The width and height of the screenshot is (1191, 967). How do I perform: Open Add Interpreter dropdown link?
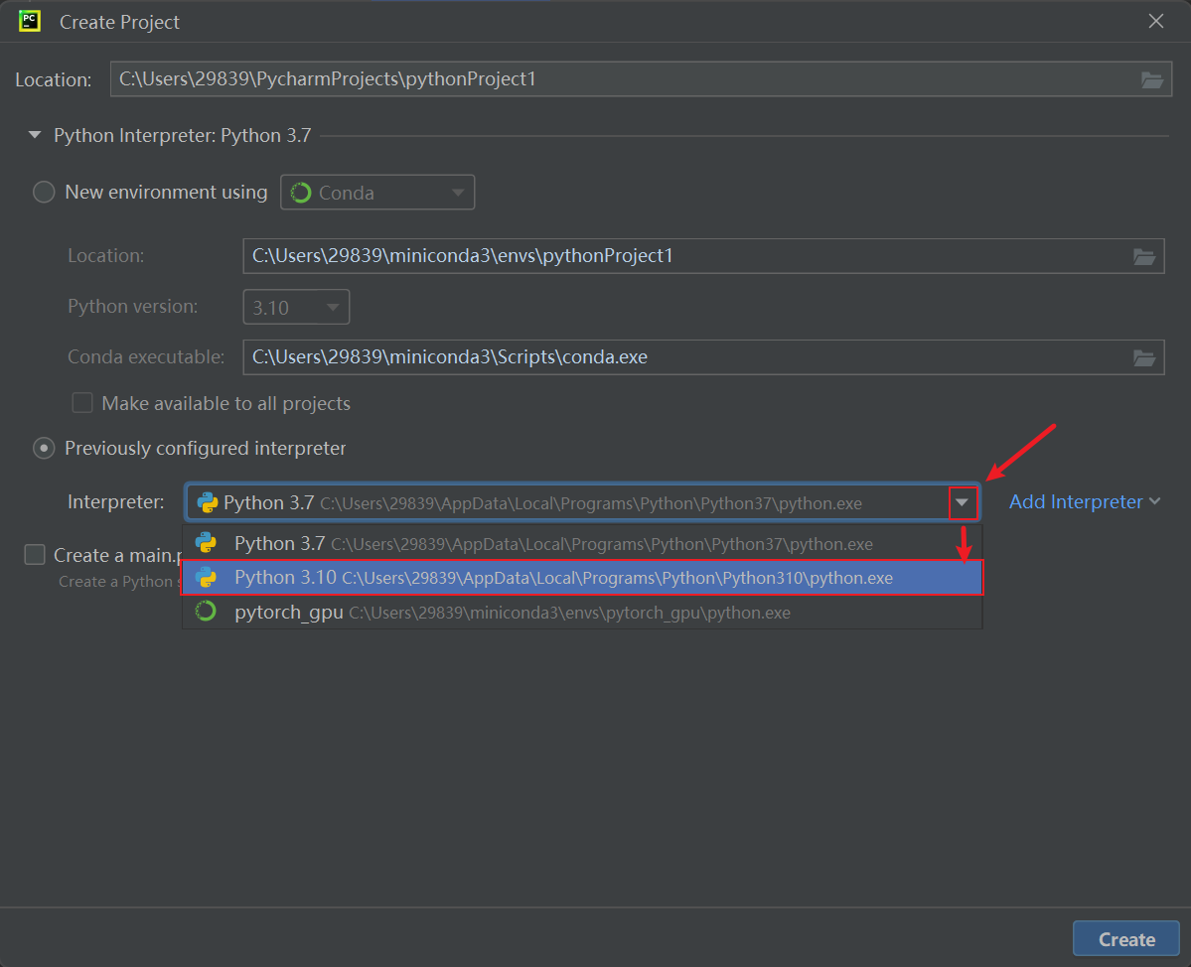coord(1084,501)
